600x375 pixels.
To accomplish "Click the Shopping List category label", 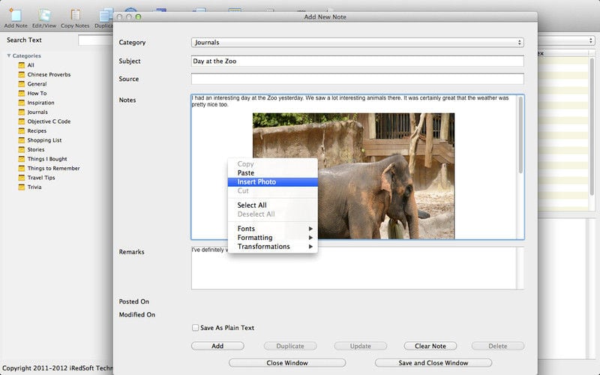I will pyautogui.click(x=44, y=140).
